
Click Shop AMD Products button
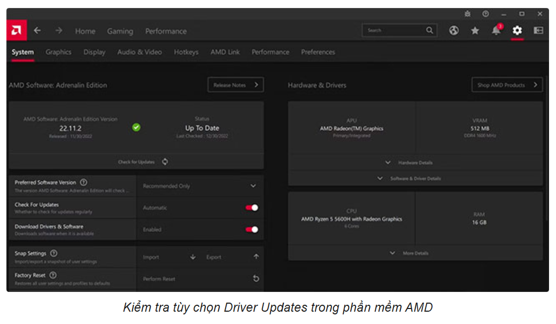pyautogui.click(x=507, y=85)
